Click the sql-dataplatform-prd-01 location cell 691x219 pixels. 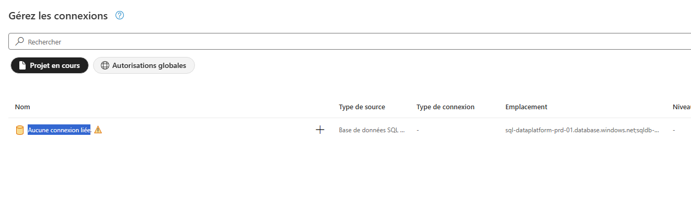click(582, 130)
